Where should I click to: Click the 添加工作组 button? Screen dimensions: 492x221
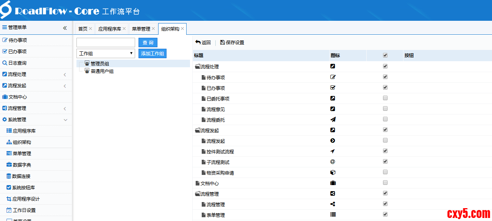pyautogui.click(x=153, y=54)
